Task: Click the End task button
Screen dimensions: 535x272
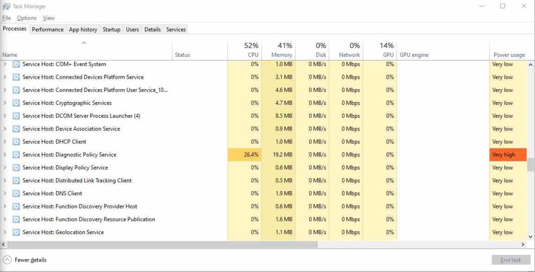Action: pyautogui.click(x=511, y=259)
